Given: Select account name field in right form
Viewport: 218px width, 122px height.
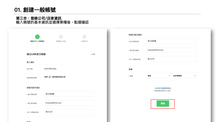Looking at the screenshot, I should (x=171, y=41).
